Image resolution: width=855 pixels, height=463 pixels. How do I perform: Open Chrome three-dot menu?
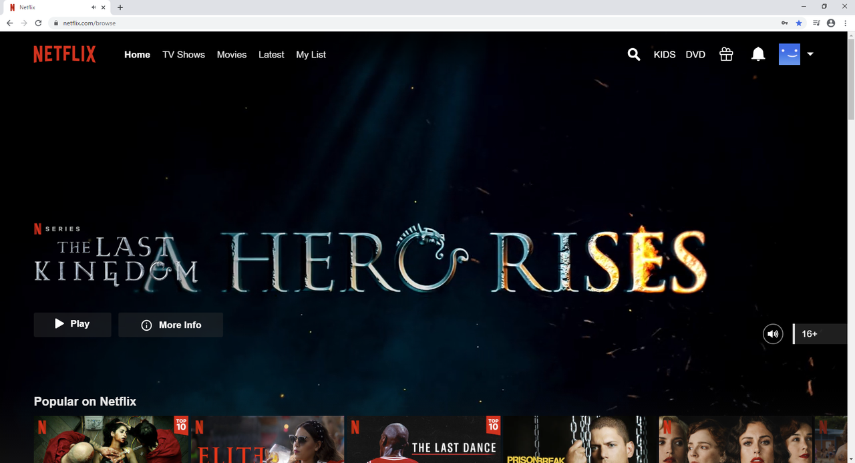coord(846,23)
